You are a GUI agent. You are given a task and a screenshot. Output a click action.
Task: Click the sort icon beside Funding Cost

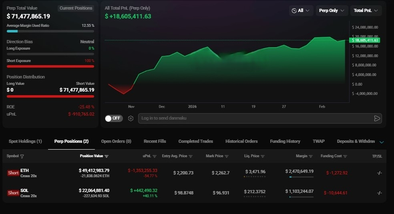click(345, 156)
